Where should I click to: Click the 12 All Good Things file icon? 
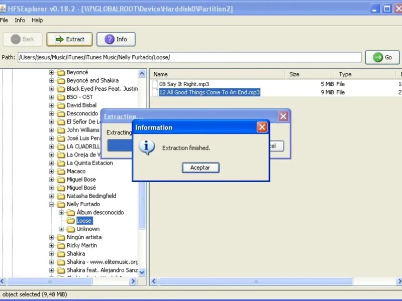(155, 92)
